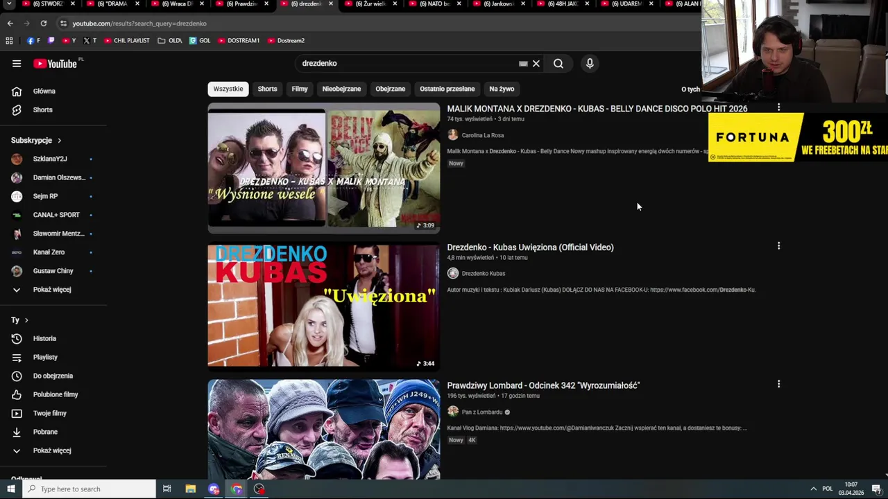Open the YouTube hamburger guide menu
The height and width of the screenshot is (499, 888).
tap(17, 64)
